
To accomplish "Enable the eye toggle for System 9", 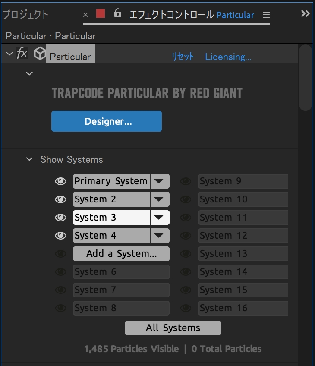I will [x=186, y=181].
